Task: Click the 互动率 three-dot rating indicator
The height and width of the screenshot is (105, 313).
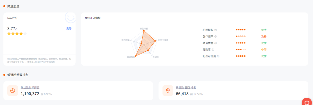Action: click(x=241, y=50)
